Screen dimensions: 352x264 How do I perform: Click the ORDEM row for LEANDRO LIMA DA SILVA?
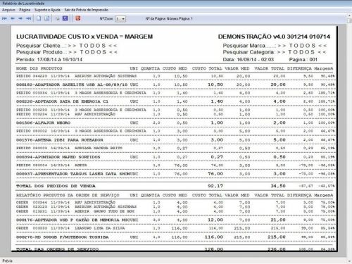coord(175,228)
